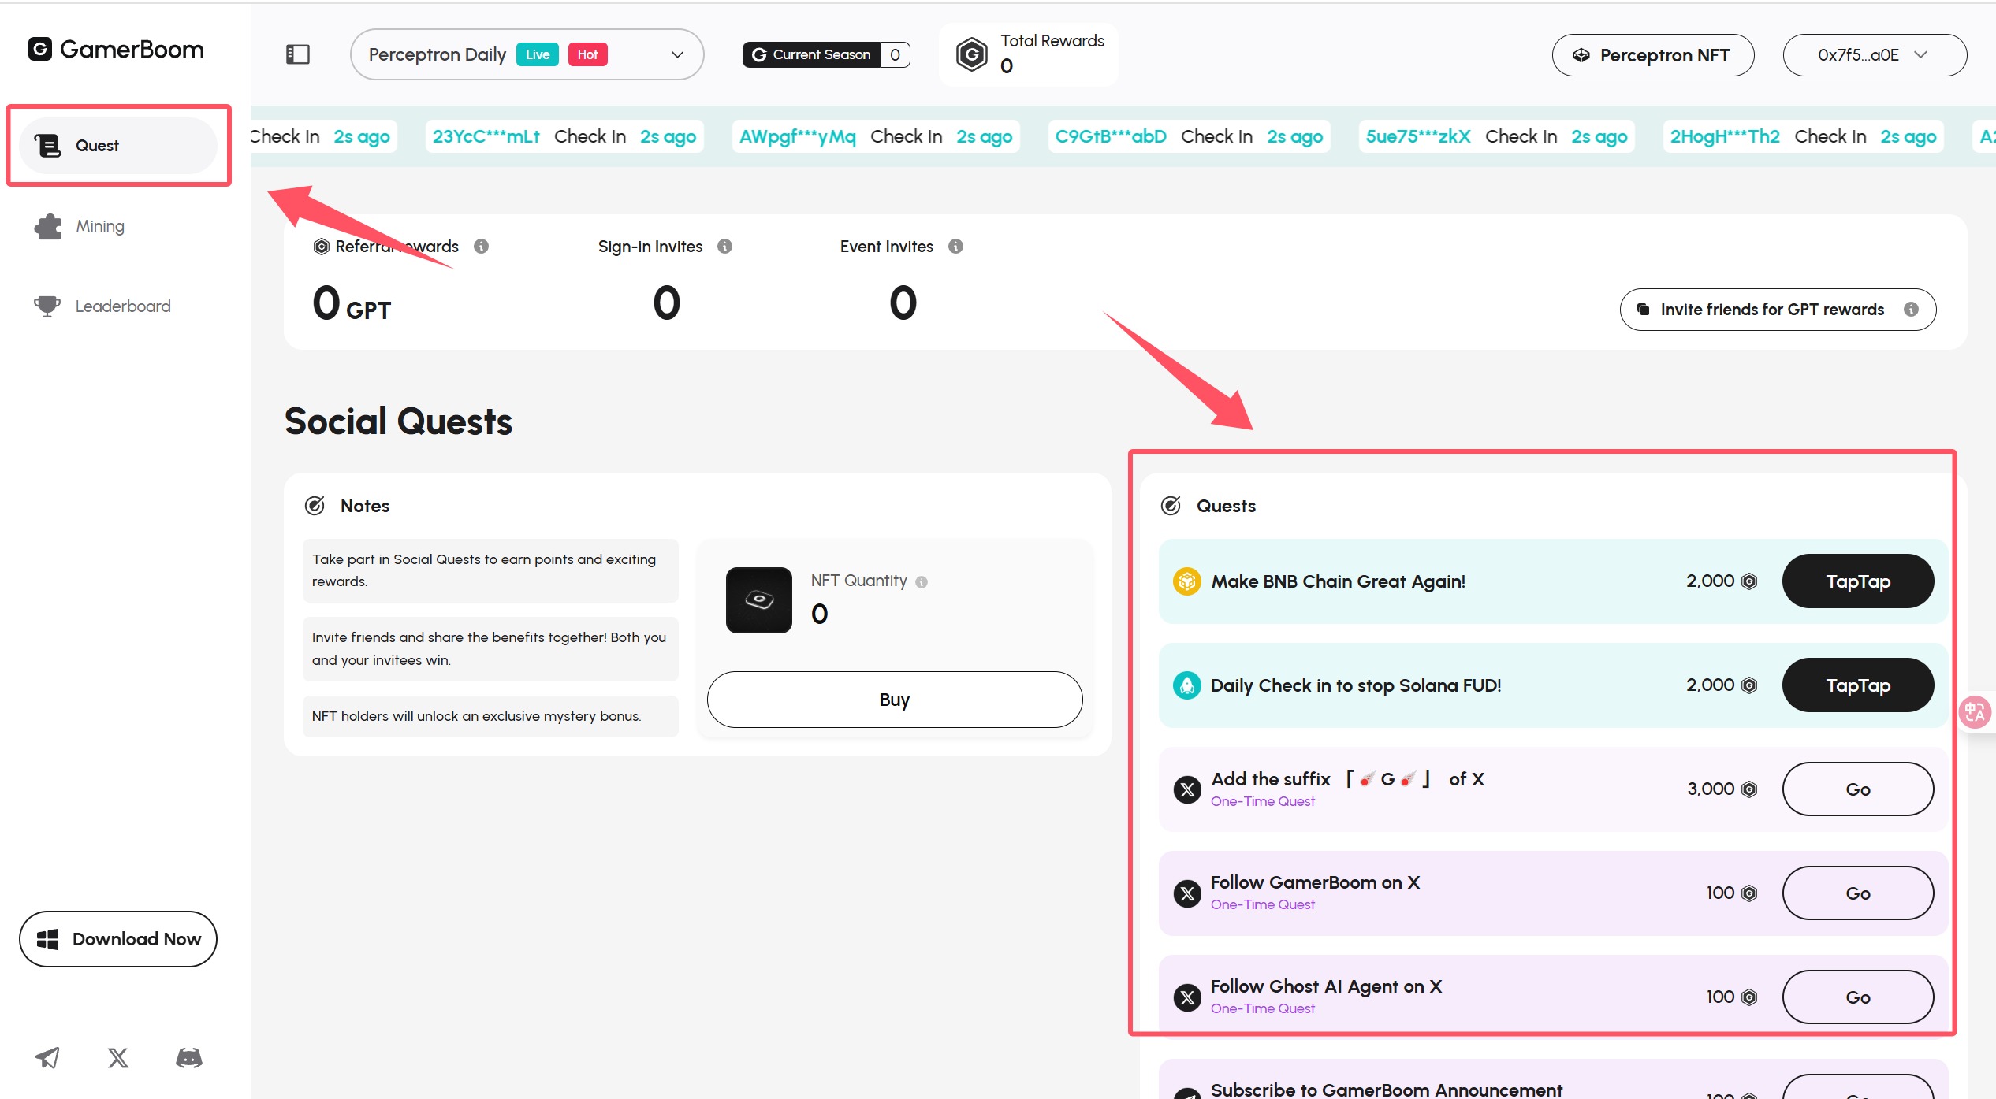Click Go for Add the suffix quest
Image resolution: width=1996 pixels, height=1099 pixels.
[x=1858, y=789]
